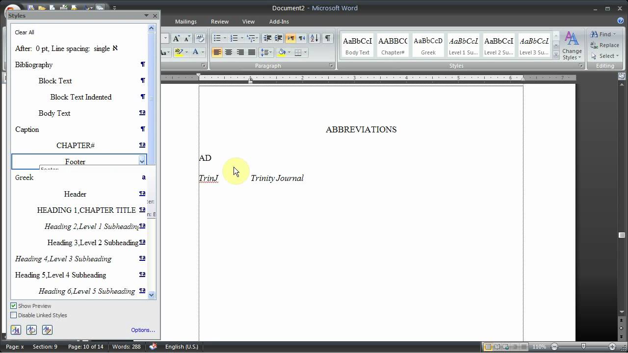Click the text highlight color pen
The width and height of the screenshot is (628, 353).
pos(179,52)
